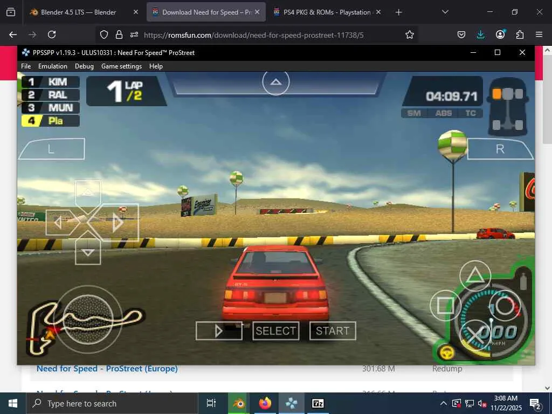The width and height of the screenshot is (552, 414).
Task: Tap the PPSSPP on-screen Triangle button
Action: (475, 277)
